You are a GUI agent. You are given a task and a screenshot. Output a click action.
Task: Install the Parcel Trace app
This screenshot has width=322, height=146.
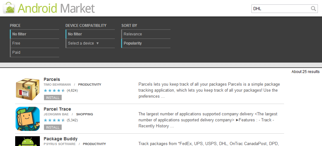coord(53,127)
